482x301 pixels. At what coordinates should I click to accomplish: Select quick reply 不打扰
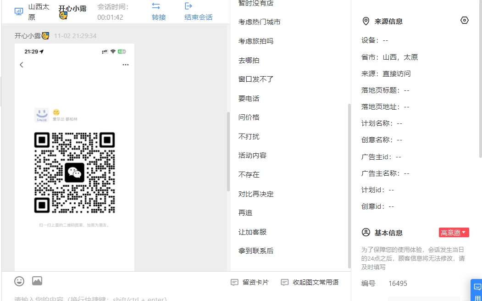pos(249,137)
